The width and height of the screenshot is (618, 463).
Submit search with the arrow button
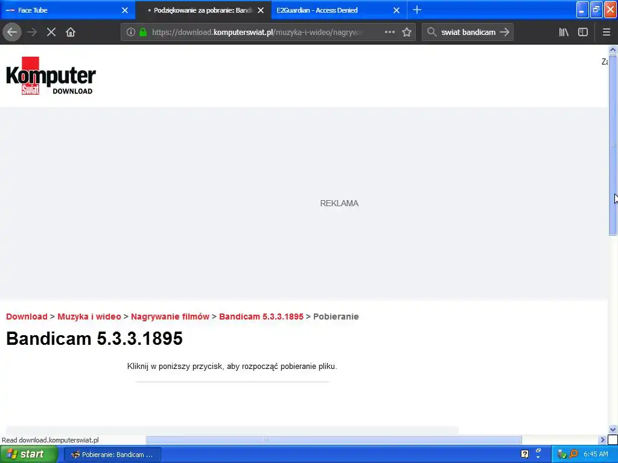click(x=505, y=33)
